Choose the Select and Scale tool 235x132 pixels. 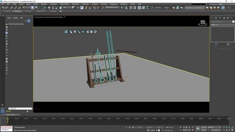pos(57,8)
